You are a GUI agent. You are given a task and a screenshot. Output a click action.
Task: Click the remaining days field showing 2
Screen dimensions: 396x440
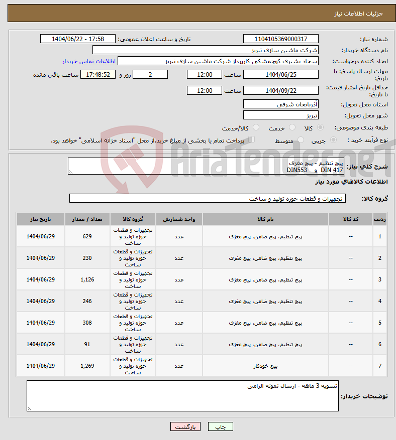pos(150,75)
